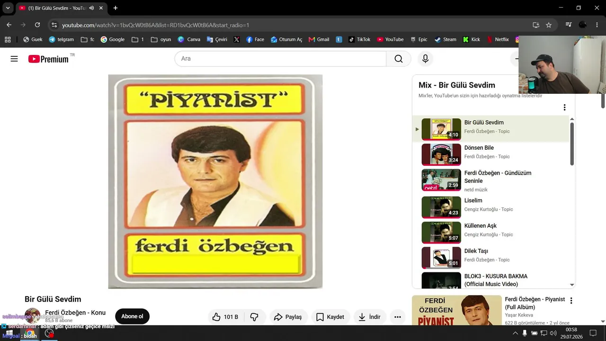The height and width of the screenshot is (341, 606).
Task: Open the YouTube bookmark
Action: click(390, 39)
